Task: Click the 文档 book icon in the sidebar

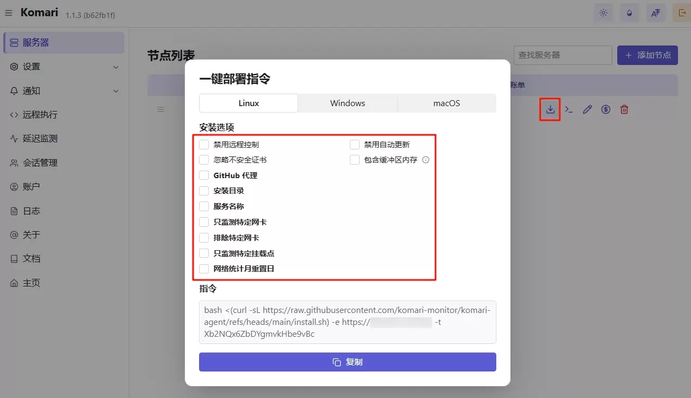Action: point(14,259)
